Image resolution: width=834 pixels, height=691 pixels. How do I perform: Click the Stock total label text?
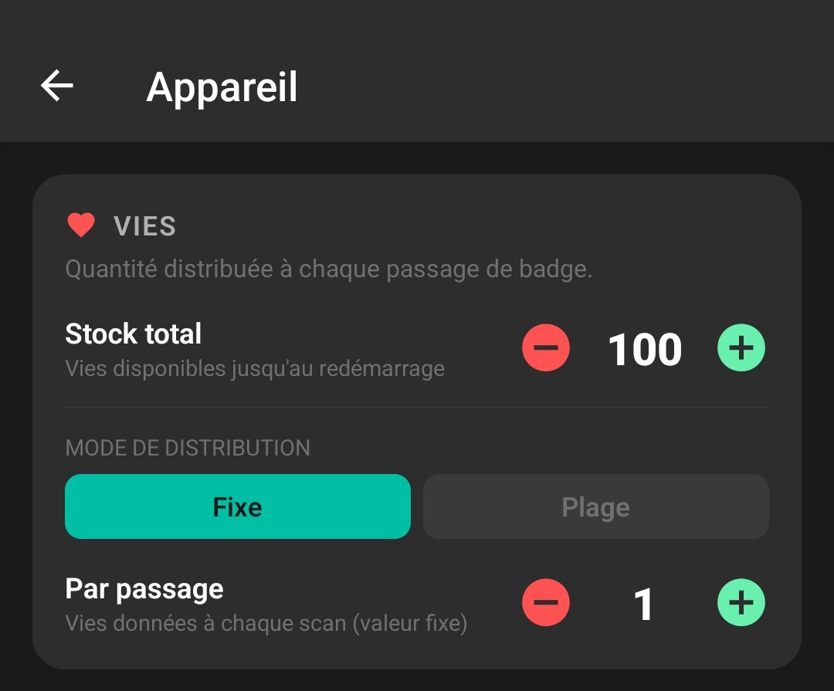tap(133, 334)
